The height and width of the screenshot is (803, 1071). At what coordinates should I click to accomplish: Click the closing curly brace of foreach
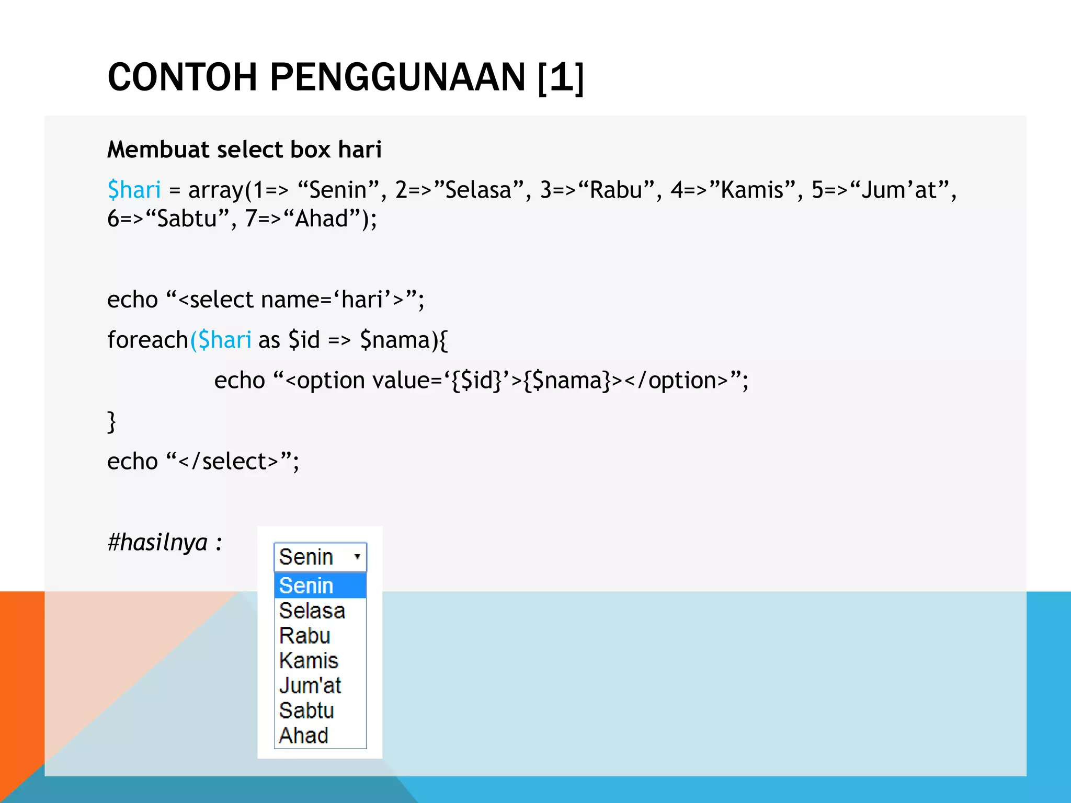111,421
